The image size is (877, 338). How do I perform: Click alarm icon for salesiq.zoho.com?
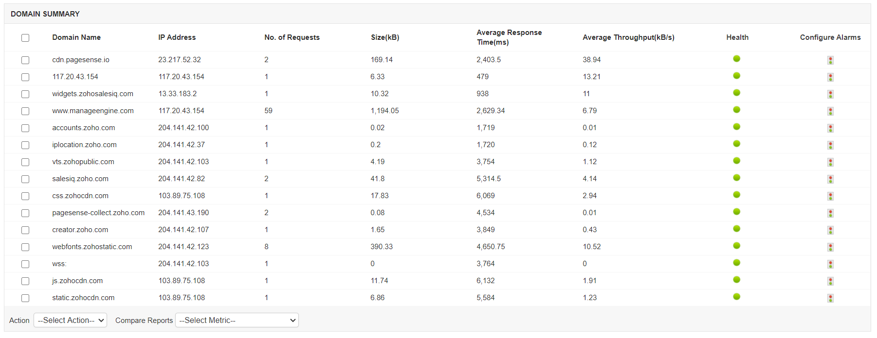[830, 179]
